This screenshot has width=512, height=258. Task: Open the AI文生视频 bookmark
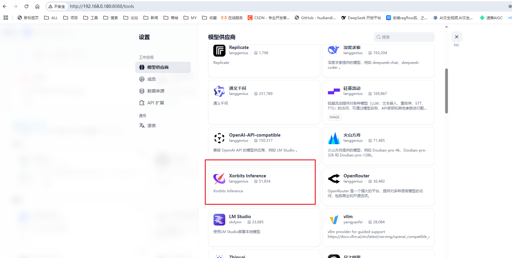click(453, 18)
